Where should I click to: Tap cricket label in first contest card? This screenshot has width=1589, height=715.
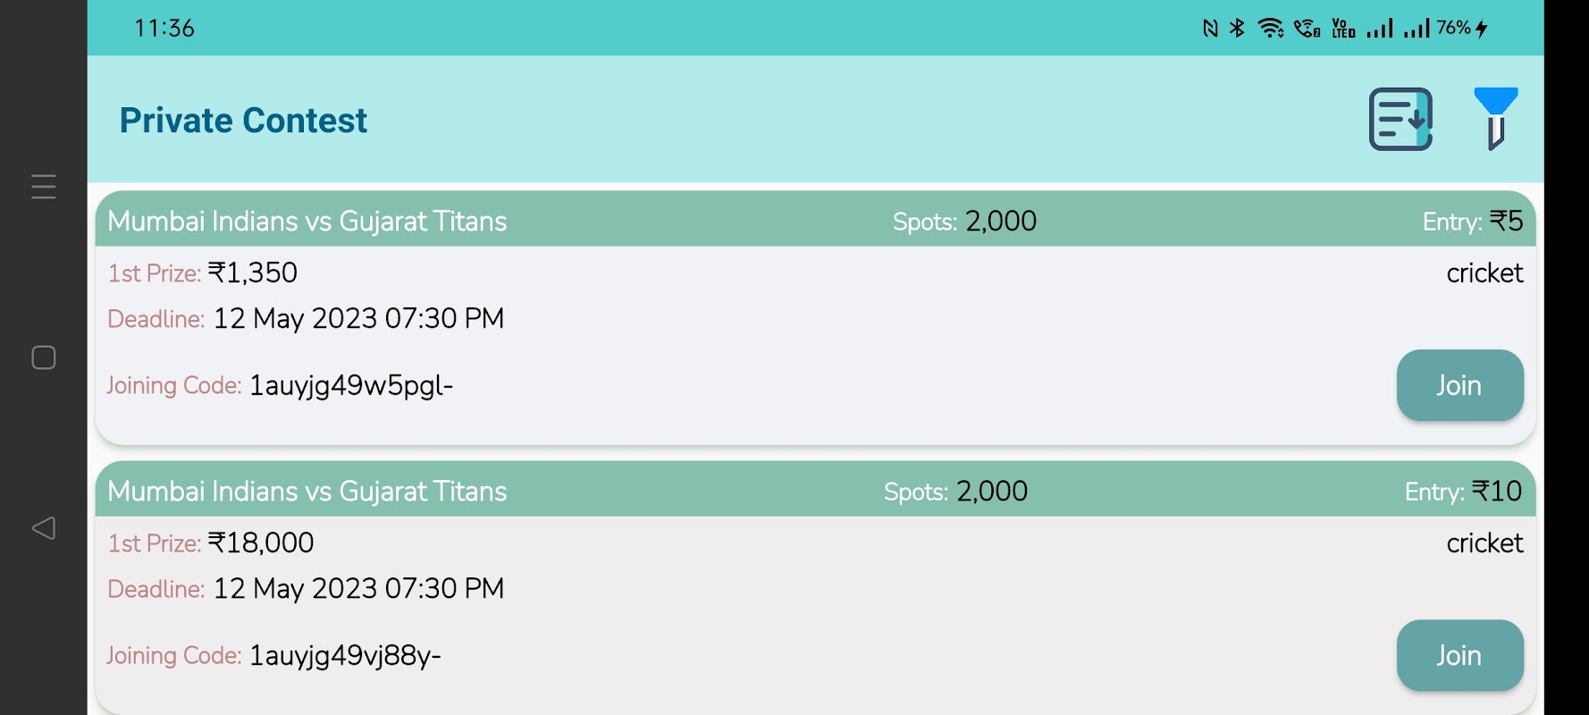tap(1484, 273)
